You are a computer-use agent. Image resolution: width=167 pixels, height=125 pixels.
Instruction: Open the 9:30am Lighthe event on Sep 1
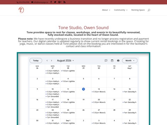(x=68, y=123)
